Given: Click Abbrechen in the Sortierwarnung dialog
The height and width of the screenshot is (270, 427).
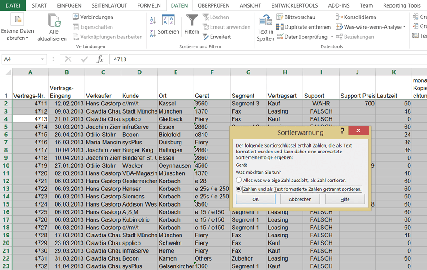Looking at the screenshot, I should coord(300,199).
